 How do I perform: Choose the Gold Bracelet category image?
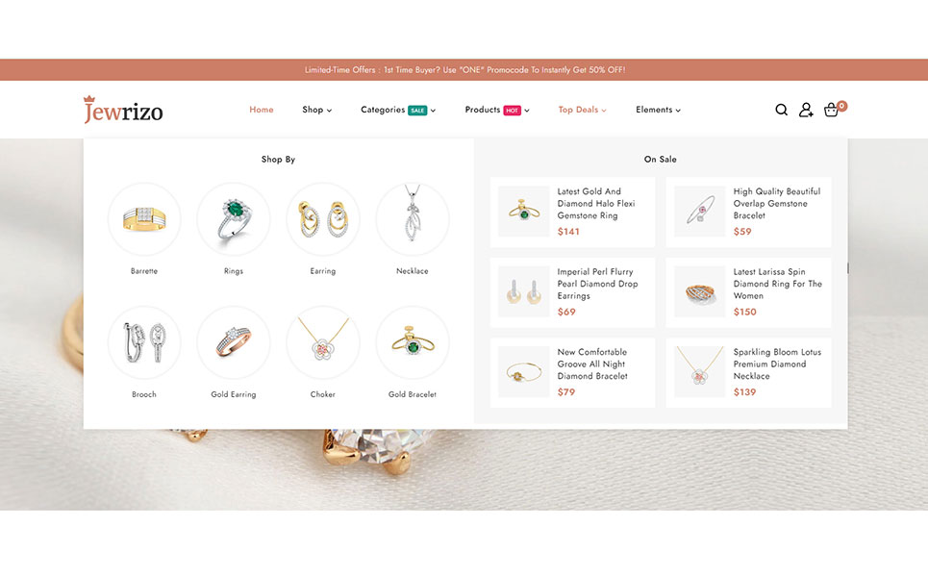pos(413,342)
